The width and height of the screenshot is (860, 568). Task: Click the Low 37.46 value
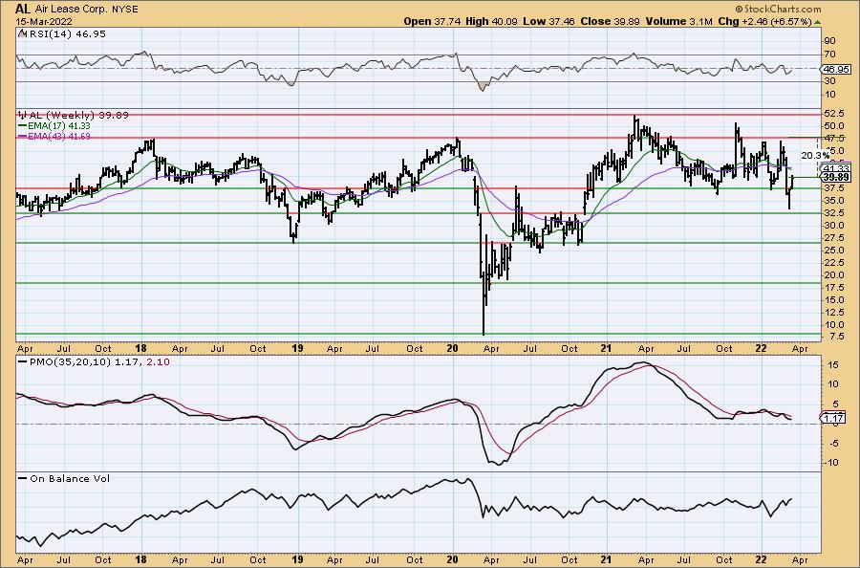[548, 21]
